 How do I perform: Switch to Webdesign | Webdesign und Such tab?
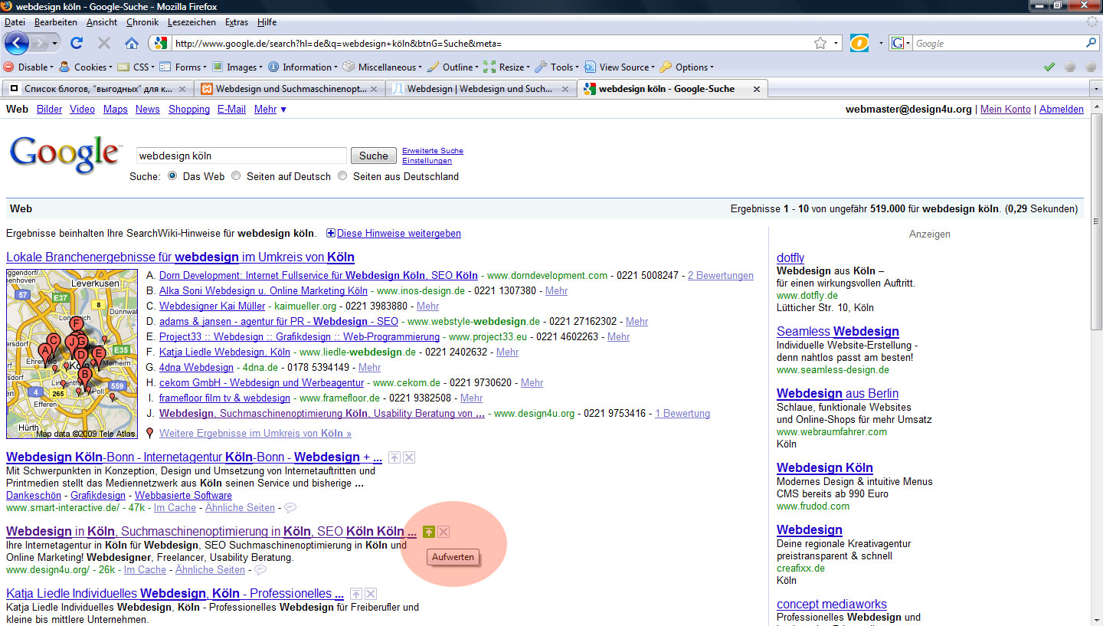click(480, 89)
